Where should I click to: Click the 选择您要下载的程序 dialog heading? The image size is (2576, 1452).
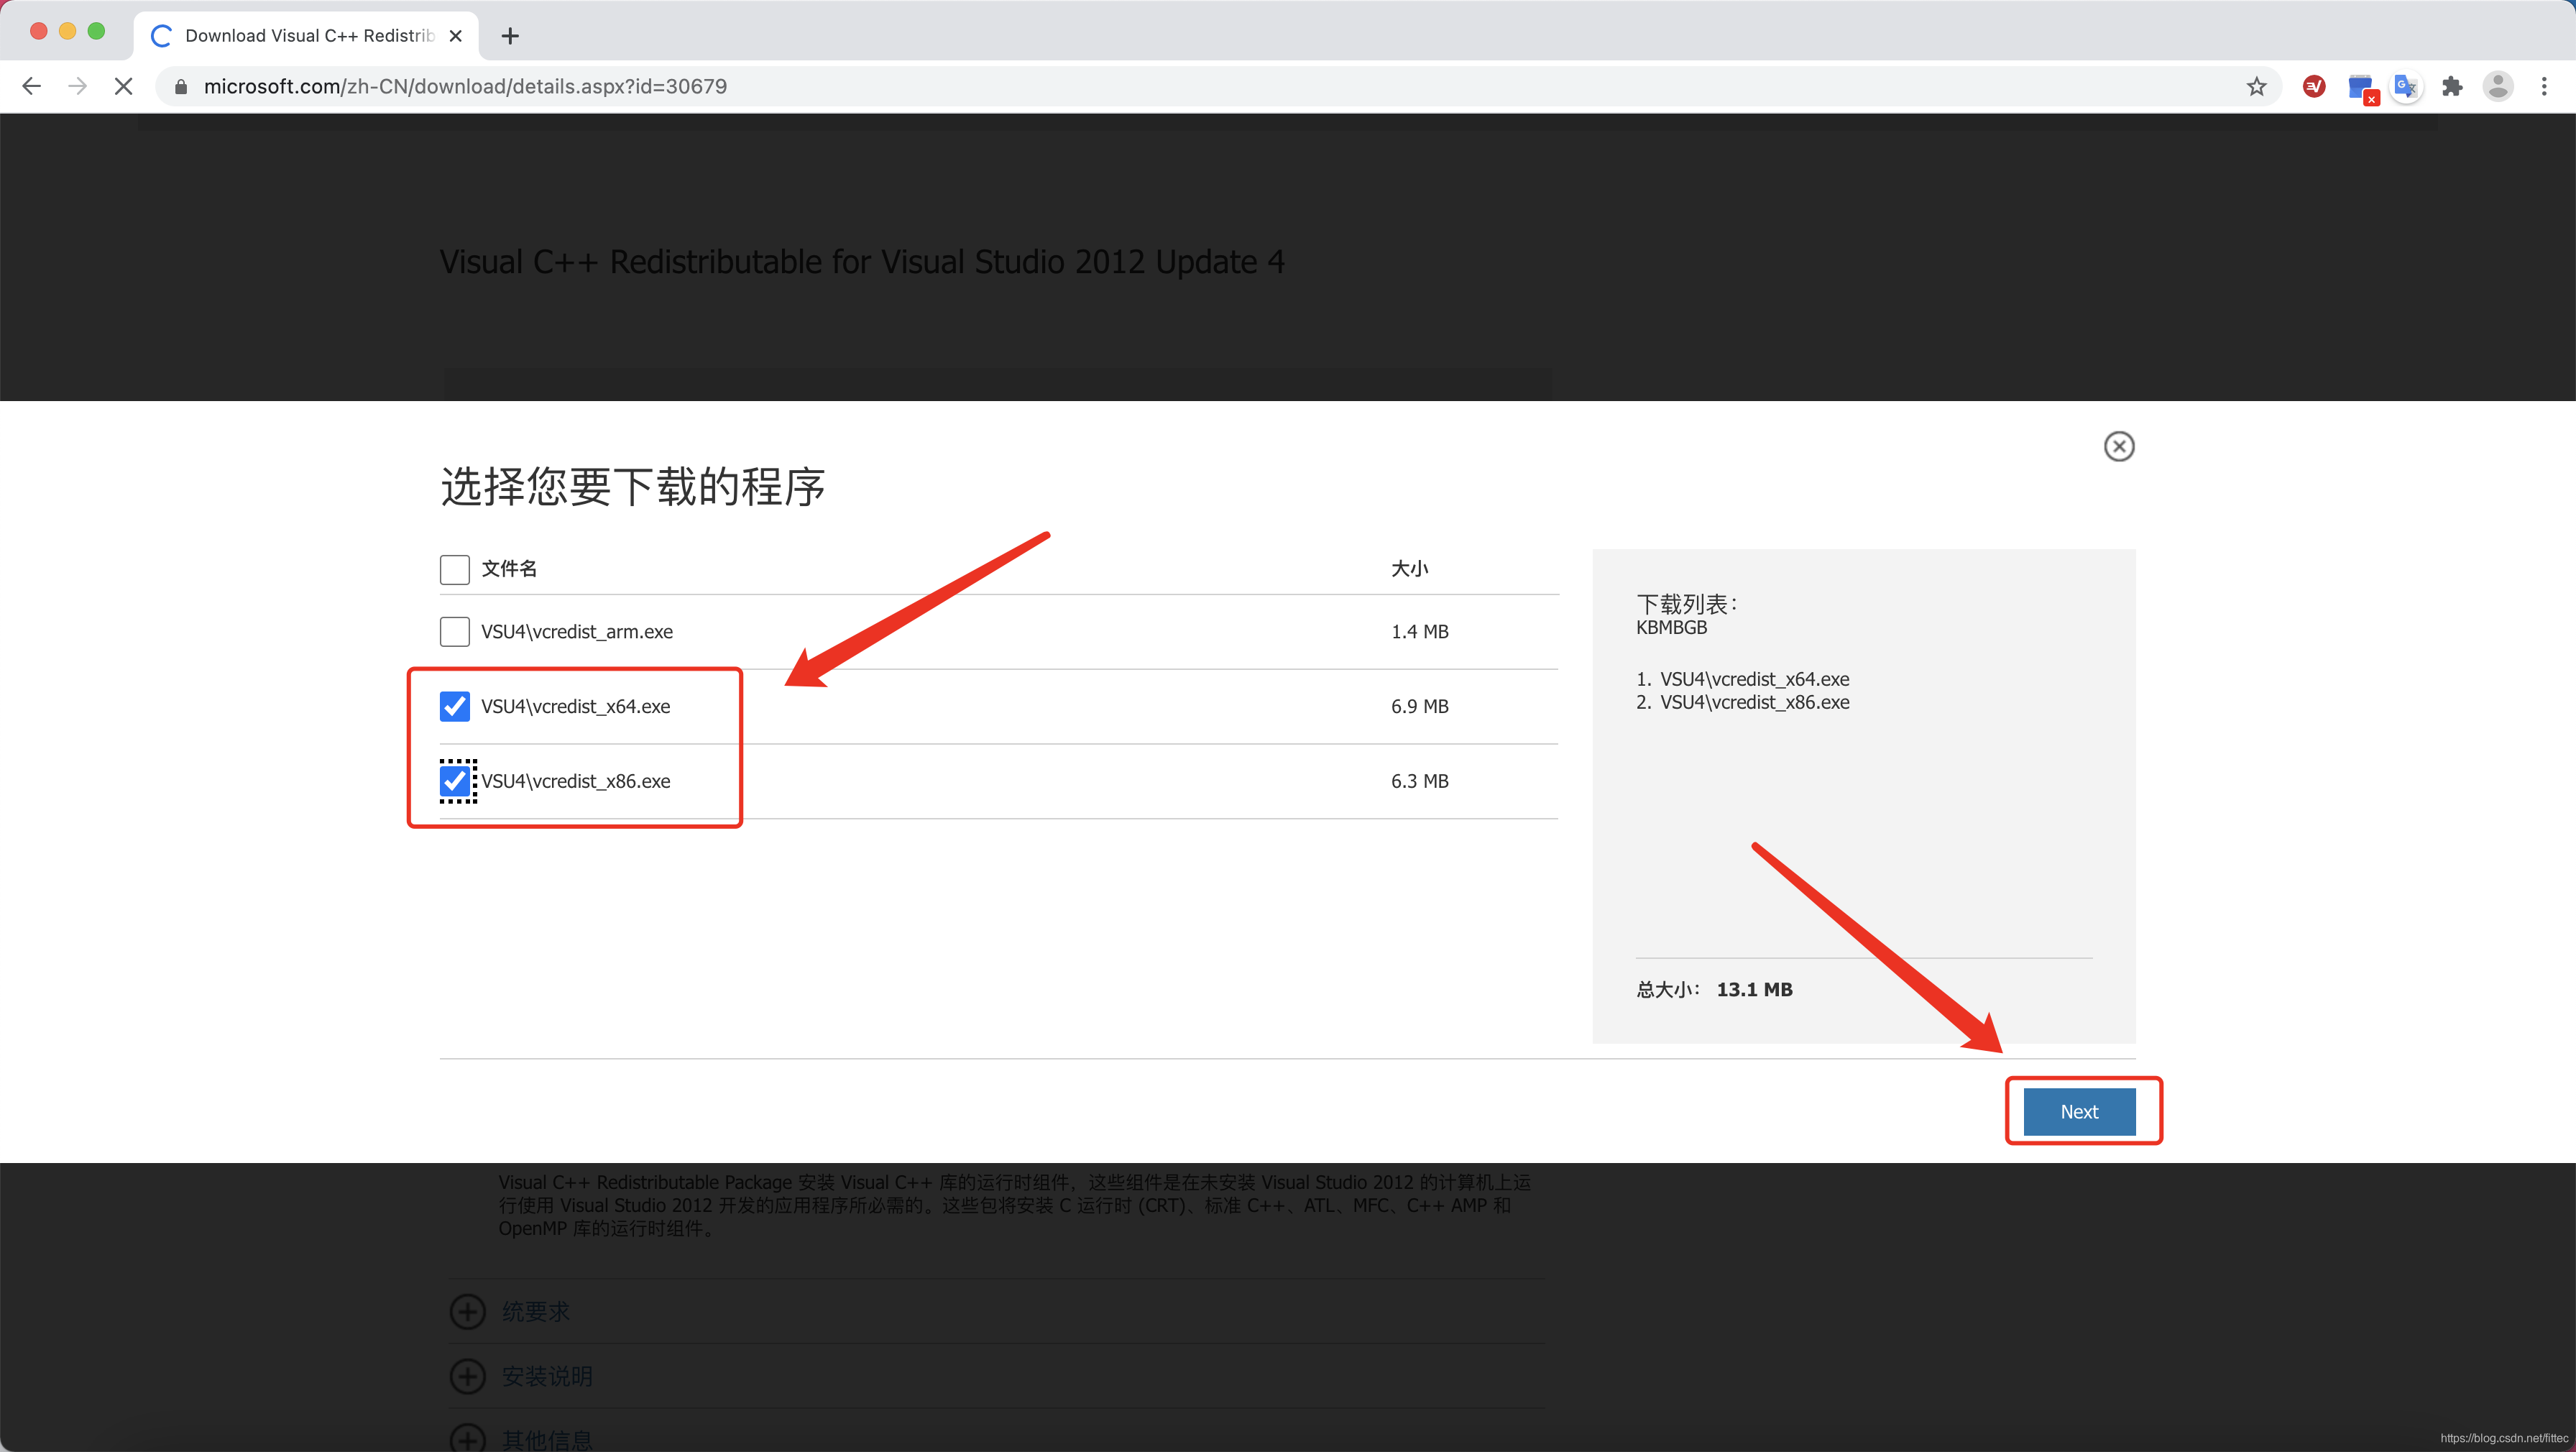633,487
